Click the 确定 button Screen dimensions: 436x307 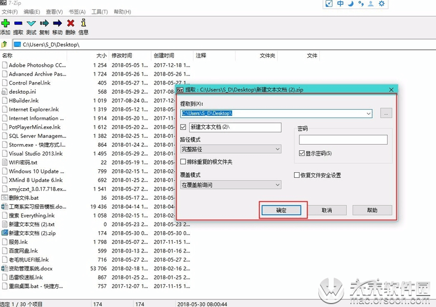pos(281,211)
